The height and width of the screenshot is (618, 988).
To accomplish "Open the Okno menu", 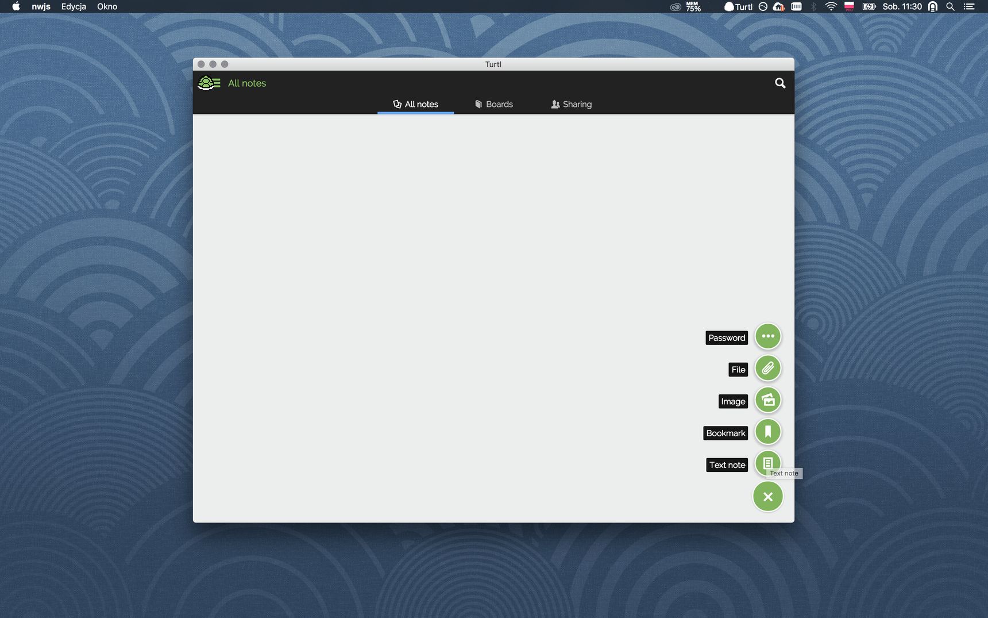I will pyautogui.click(x=107, y=6).
